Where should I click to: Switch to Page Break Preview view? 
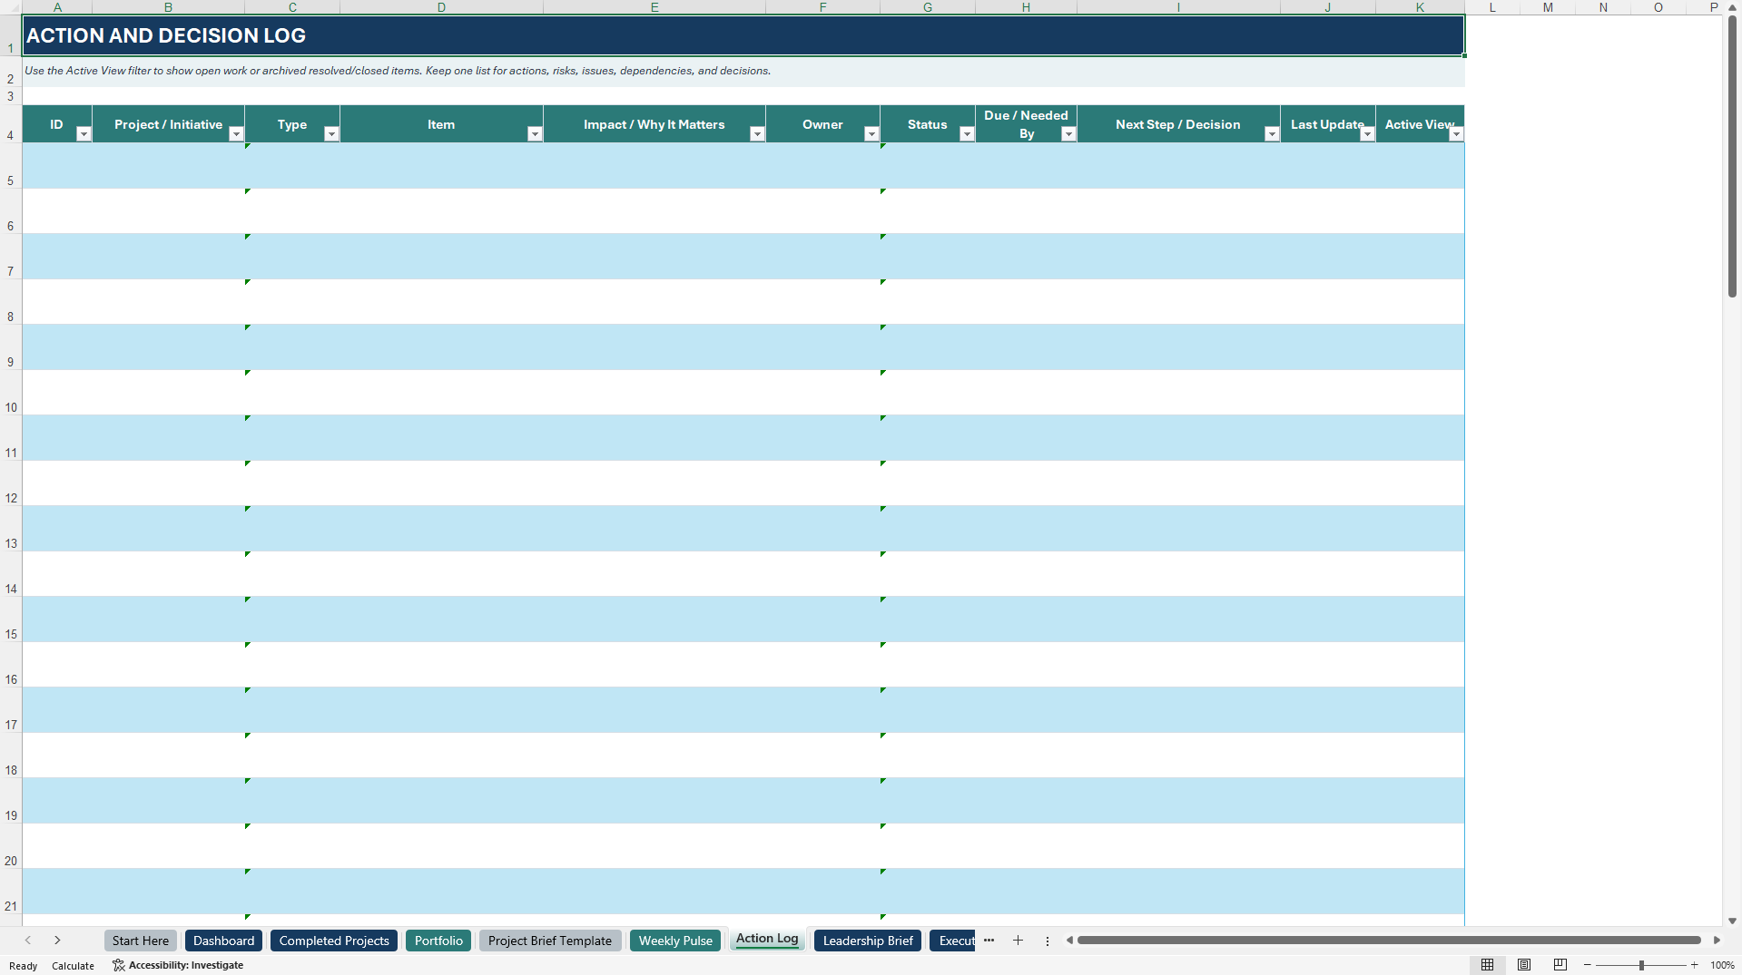click(1560, 965)
